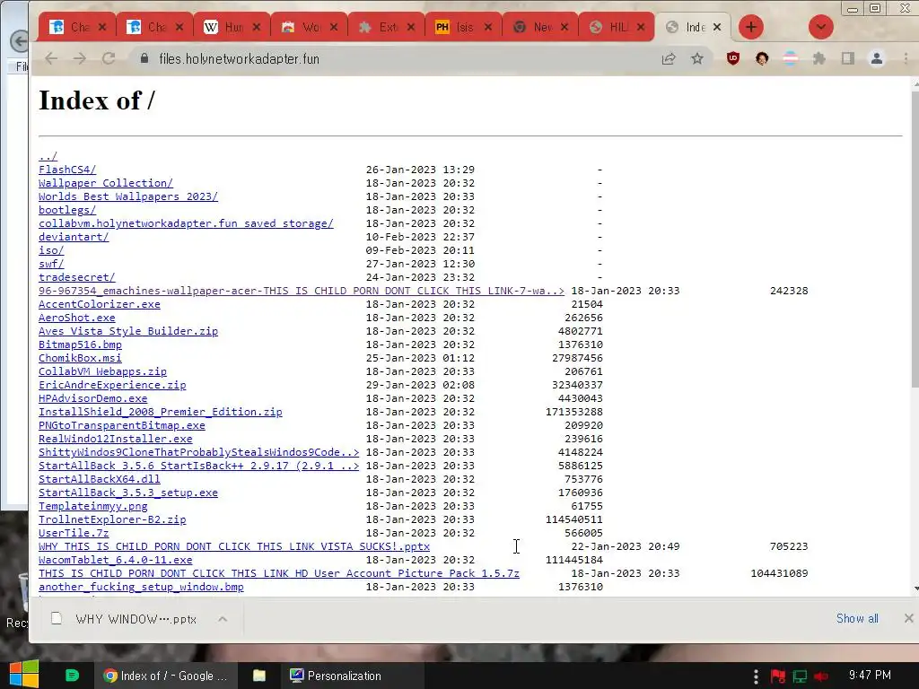Viewport: 919px width, 689px height.
Task: Open the swf/ folder
Action: click(51, 264)
